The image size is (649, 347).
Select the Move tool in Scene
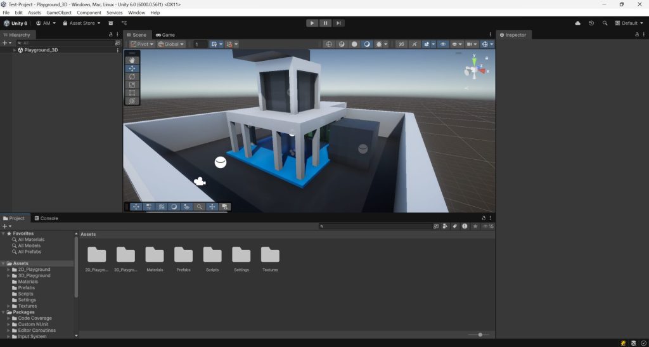coord(132,69)
